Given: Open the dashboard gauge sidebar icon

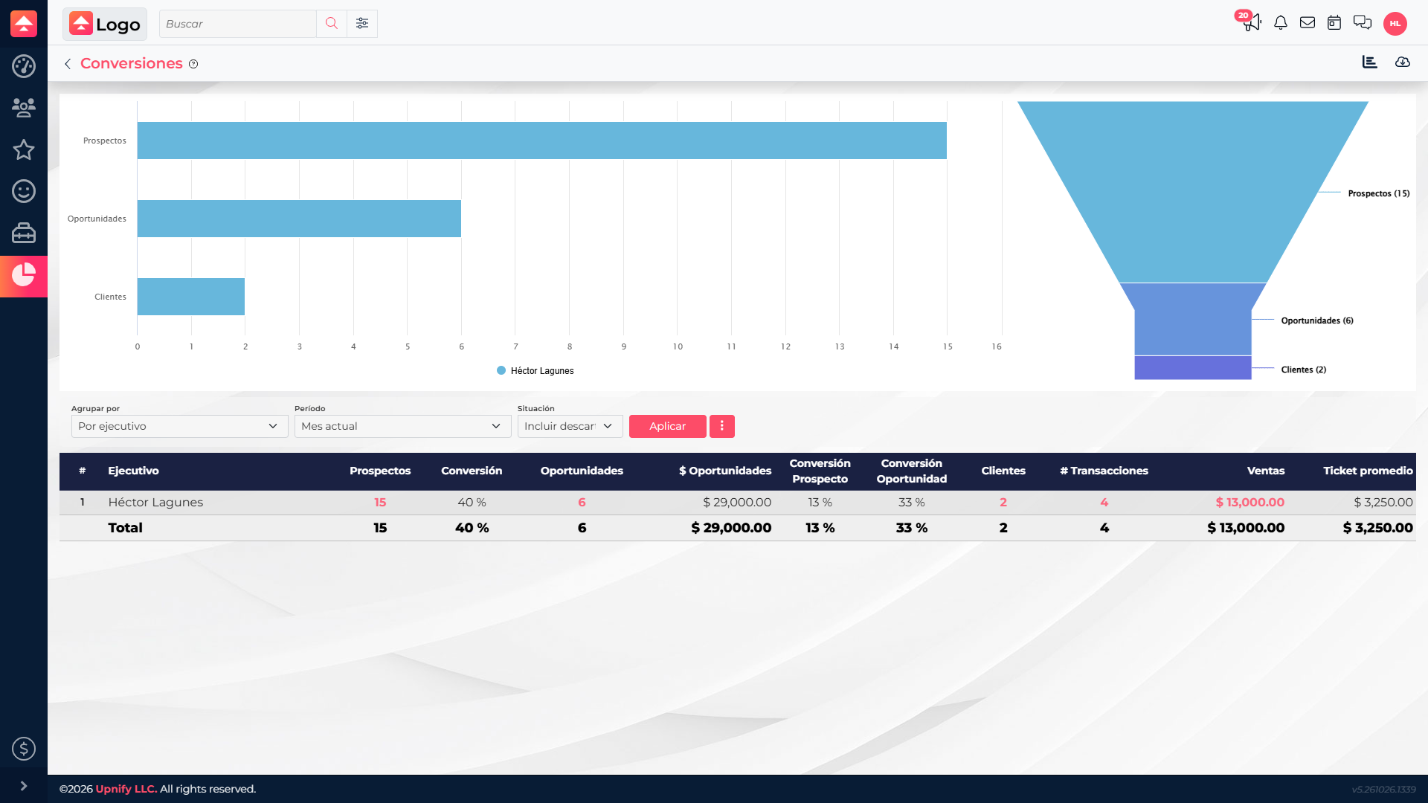Looking at the screenshot, I should click(24, 66).
